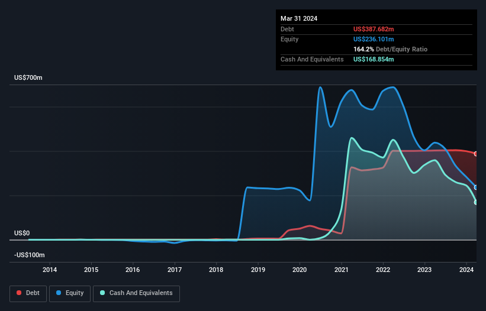Select the blue Equity endpoint marker

[x=476, y=187]
